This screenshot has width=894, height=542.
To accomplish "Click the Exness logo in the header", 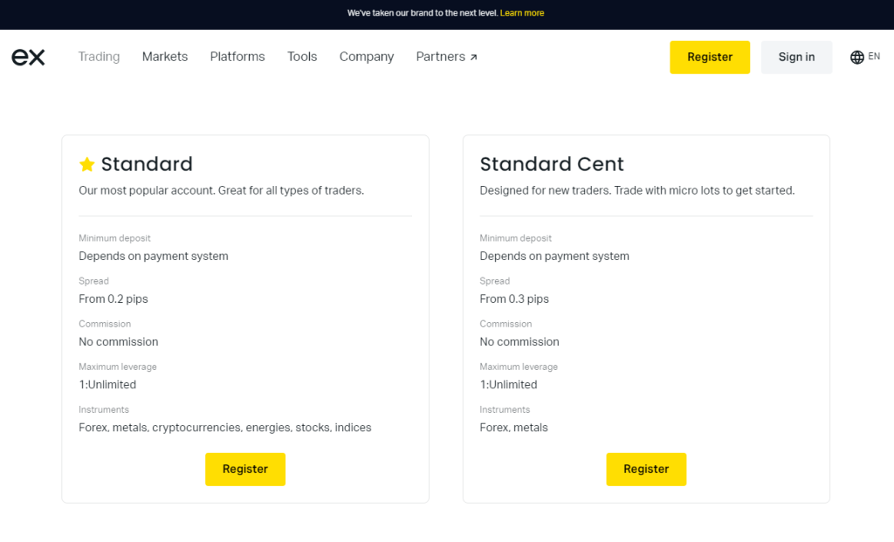I will point(28,58).
